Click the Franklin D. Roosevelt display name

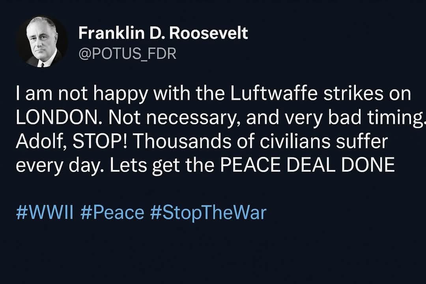point(163,33)
